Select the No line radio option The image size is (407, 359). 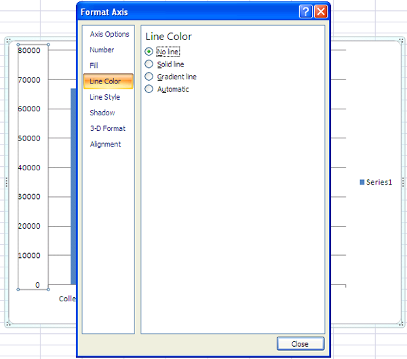[149, 52]
